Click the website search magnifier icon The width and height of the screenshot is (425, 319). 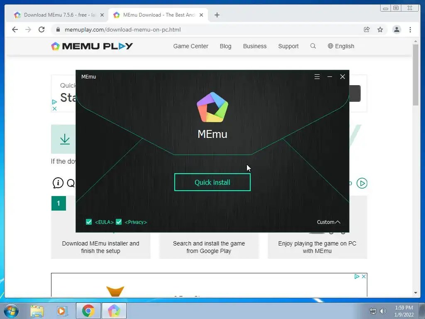click(313, 46)
